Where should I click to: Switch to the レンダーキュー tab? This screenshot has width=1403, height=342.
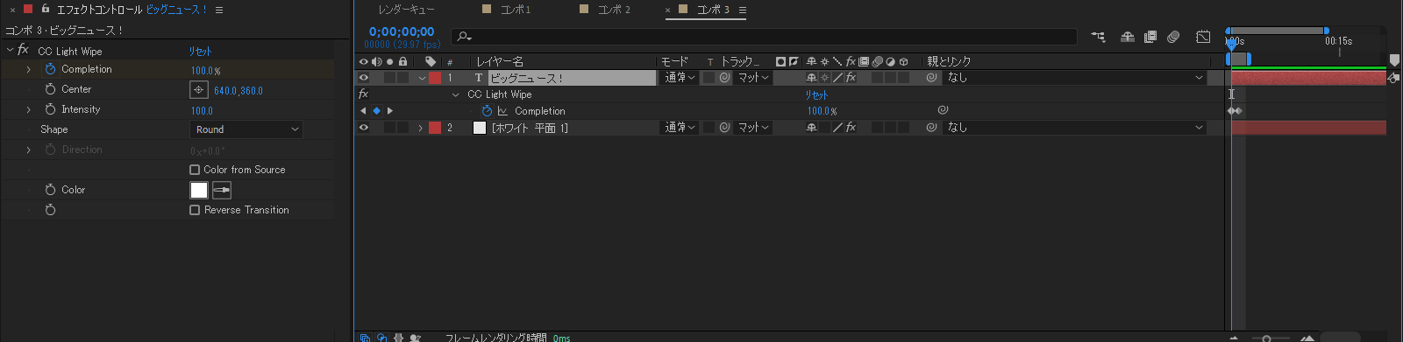click(406, 10)
